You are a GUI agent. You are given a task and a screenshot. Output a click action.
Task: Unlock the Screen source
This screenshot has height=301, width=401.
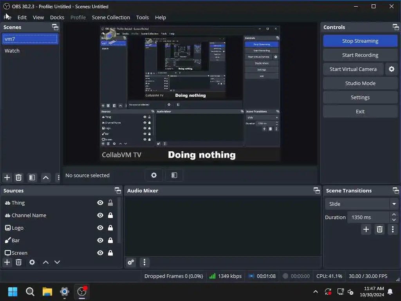tap(110, 253)
